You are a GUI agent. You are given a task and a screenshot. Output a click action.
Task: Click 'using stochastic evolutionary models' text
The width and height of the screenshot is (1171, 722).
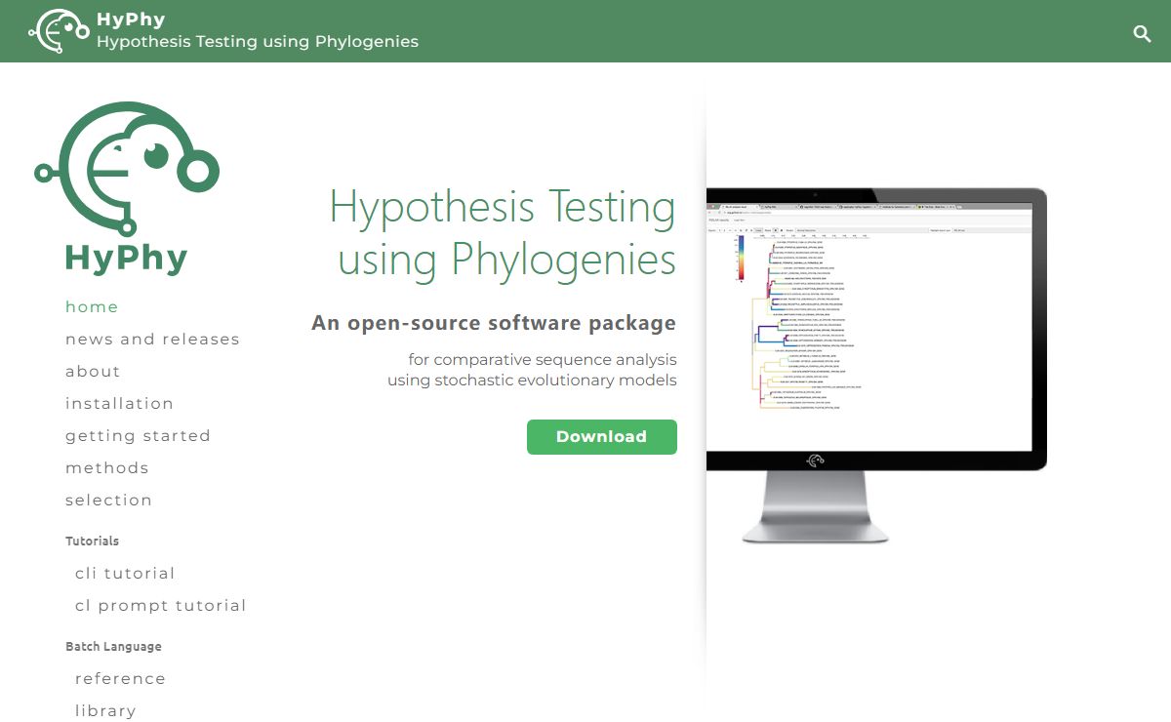coord(532,381)
